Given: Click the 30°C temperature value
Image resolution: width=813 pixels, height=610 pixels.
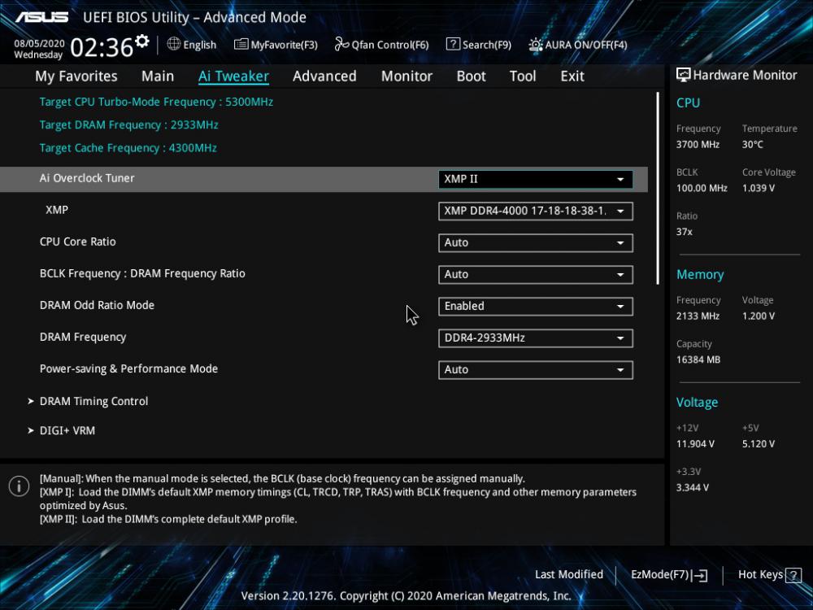Looking at the screenshot, I should (752, 145).
